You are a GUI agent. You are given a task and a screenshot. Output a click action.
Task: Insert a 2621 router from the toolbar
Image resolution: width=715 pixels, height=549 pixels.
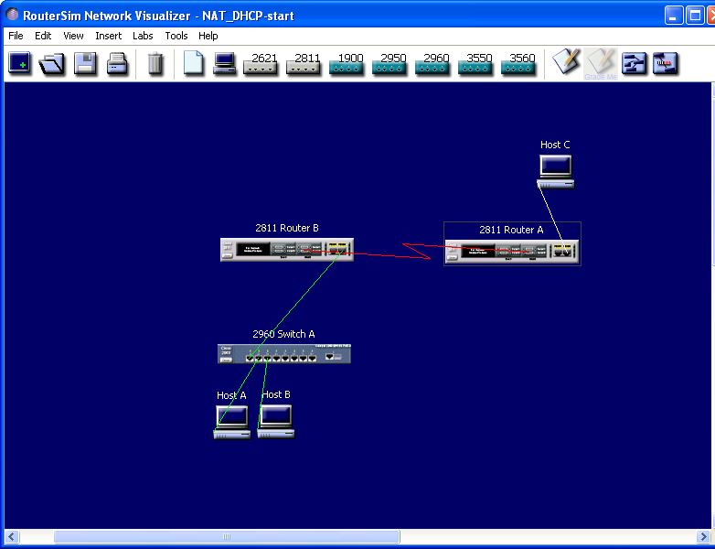[261, 63]
